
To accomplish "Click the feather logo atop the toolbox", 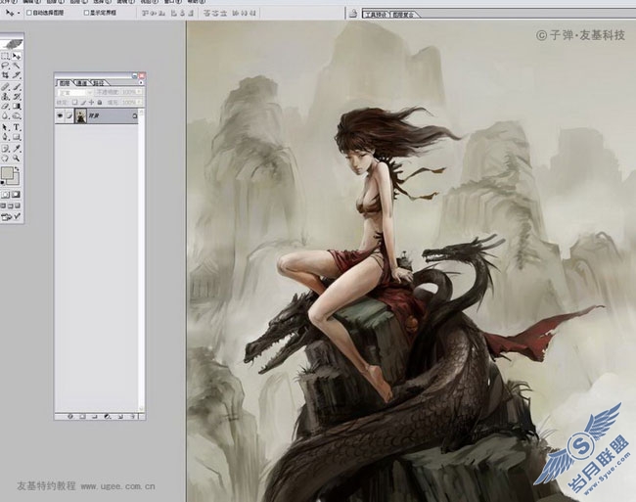I will point(12,44).
